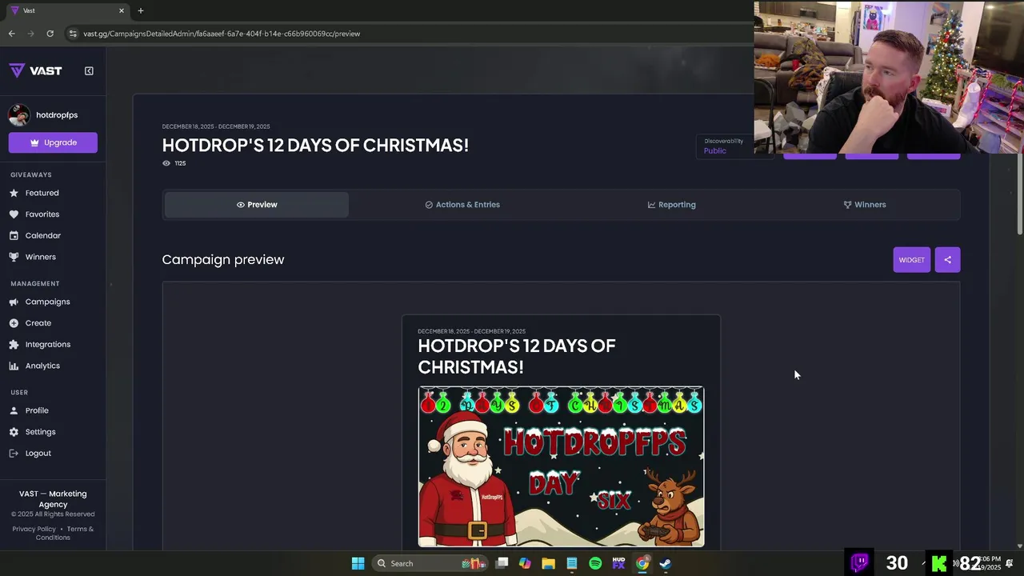1024x576 pixels.
Task: Click the purple share icon button
Action: 947,260
